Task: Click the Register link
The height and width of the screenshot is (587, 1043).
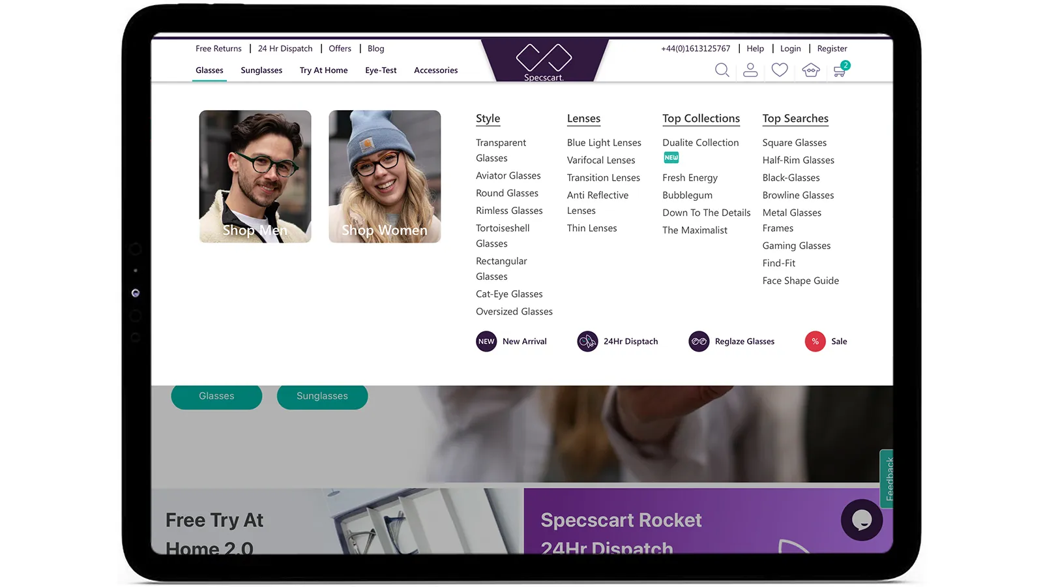Action: click(x=832, y=49)
